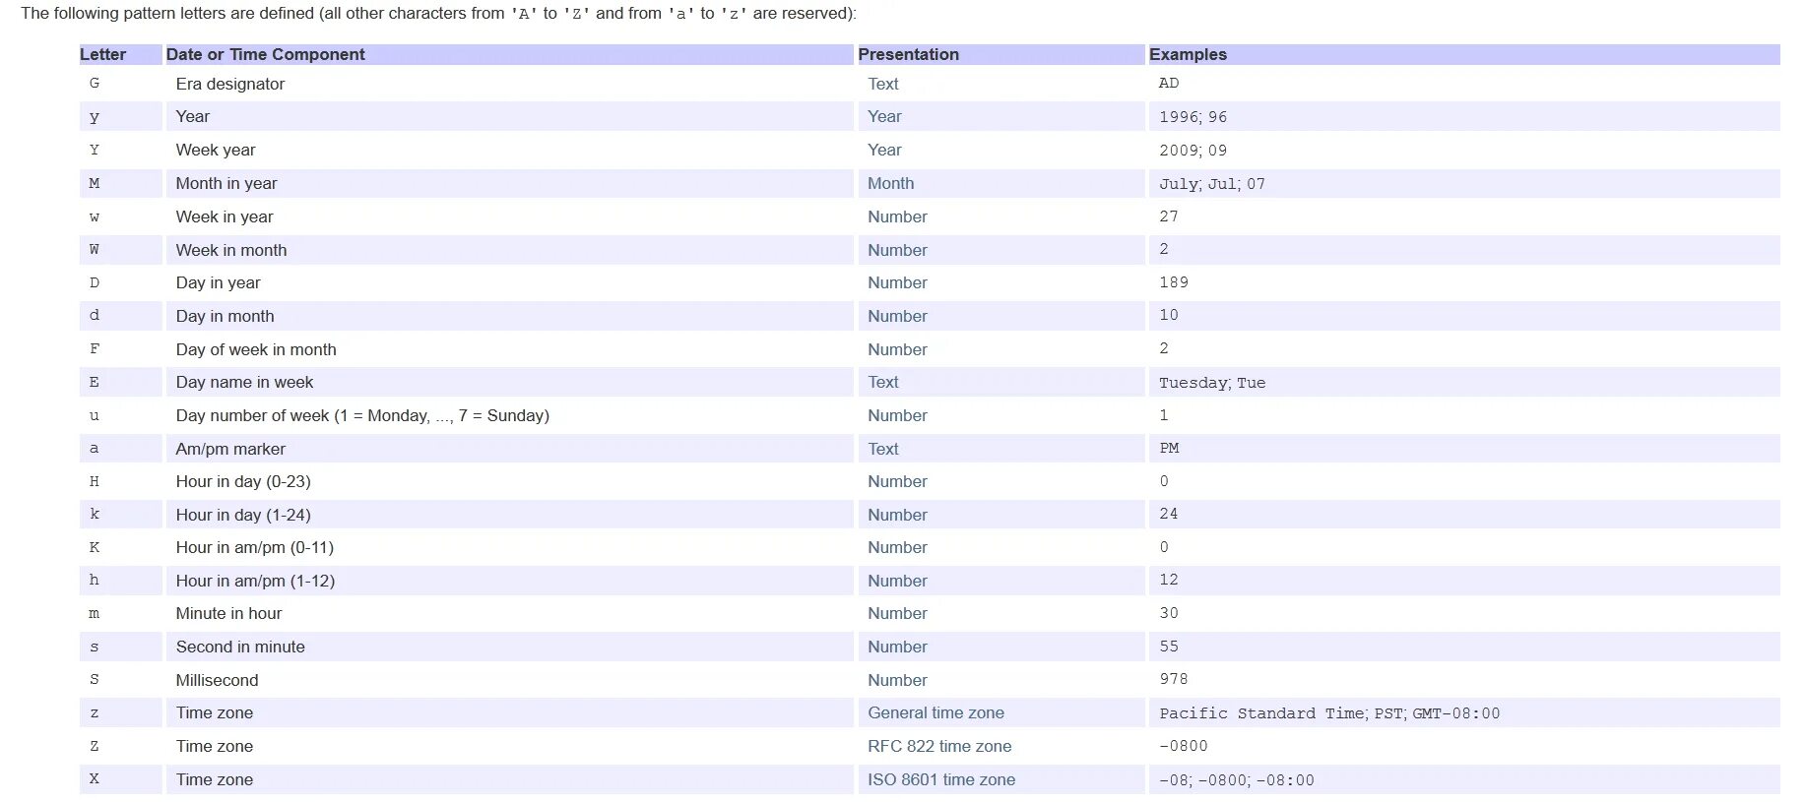Click the Number link in Hour in day (1-24) row
This screenshot has width=1805, height=802.
click(897, 515)
